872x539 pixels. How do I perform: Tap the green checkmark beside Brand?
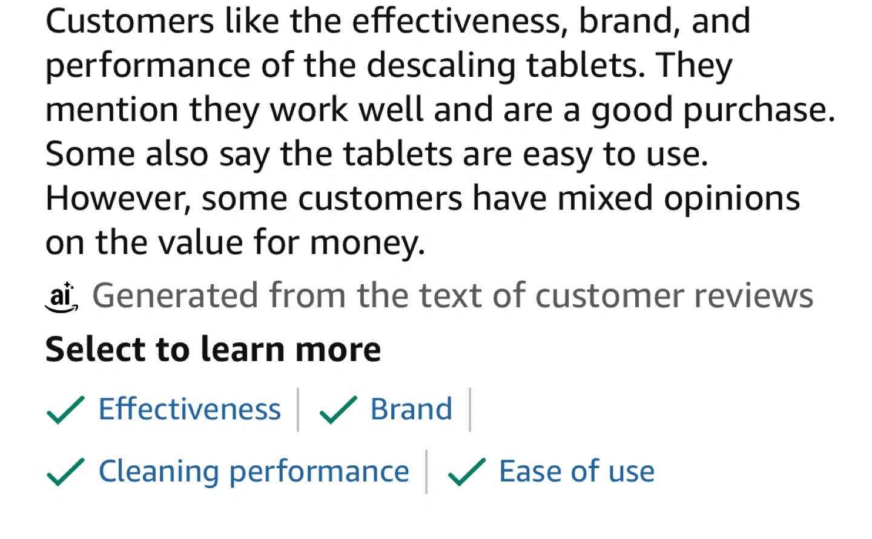(338, 410)
